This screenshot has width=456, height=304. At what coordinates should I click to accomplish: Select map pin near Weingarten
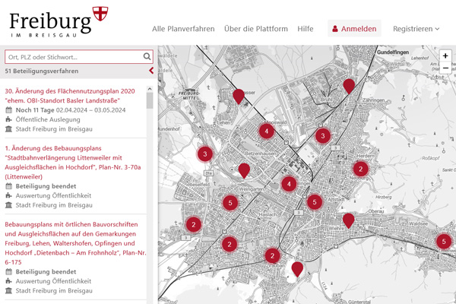click(244, 169)
